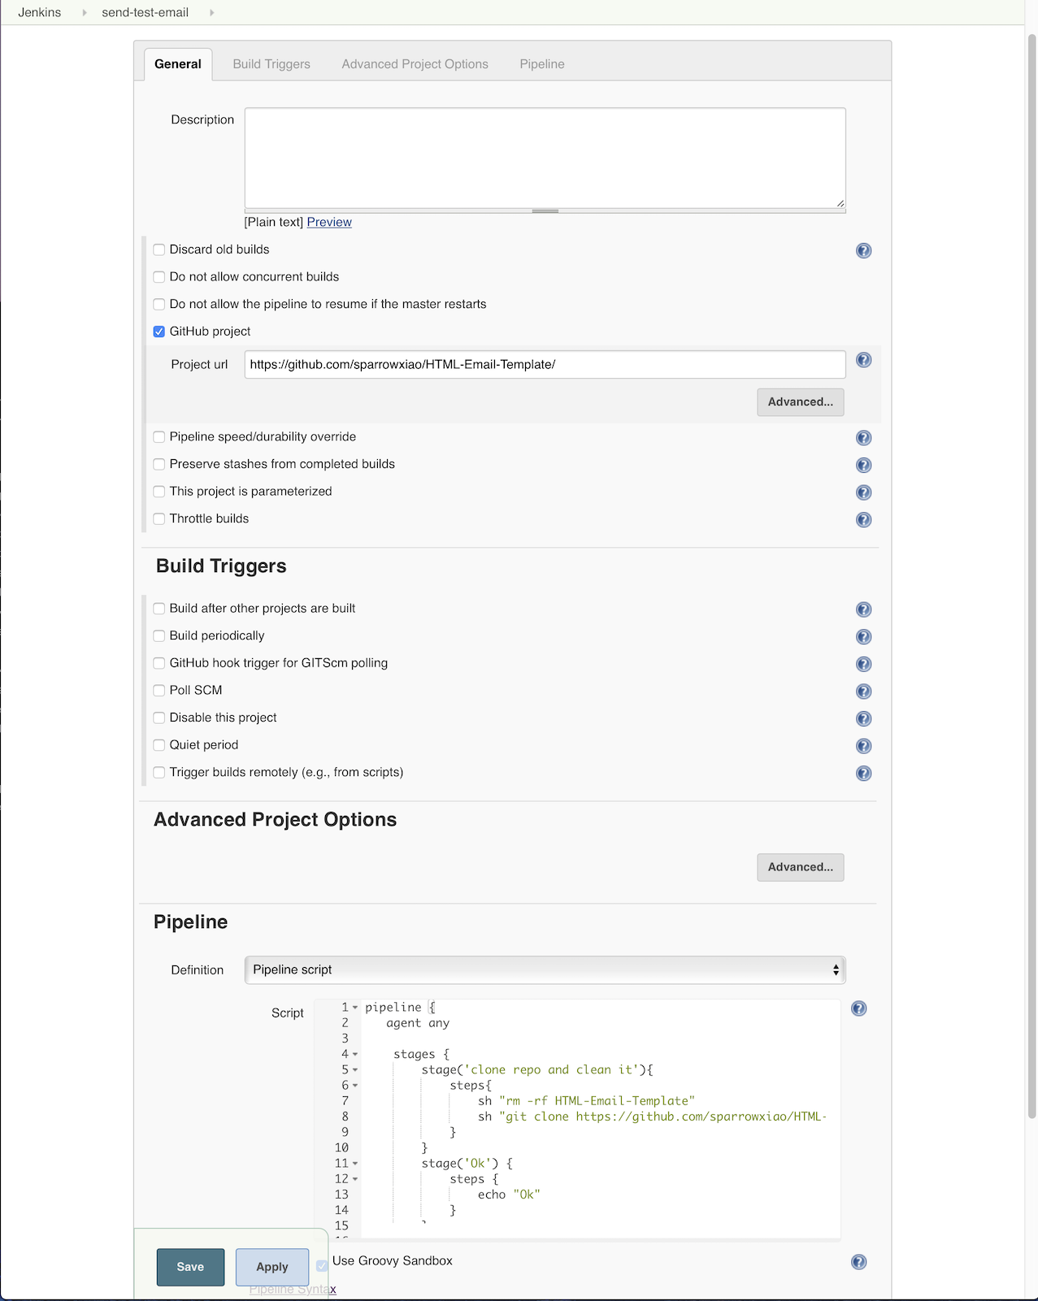Open the Definition Pipeline script dropdown
Image resolution: width=1038 pixels, height=1301 pixels.
point(545,969)
